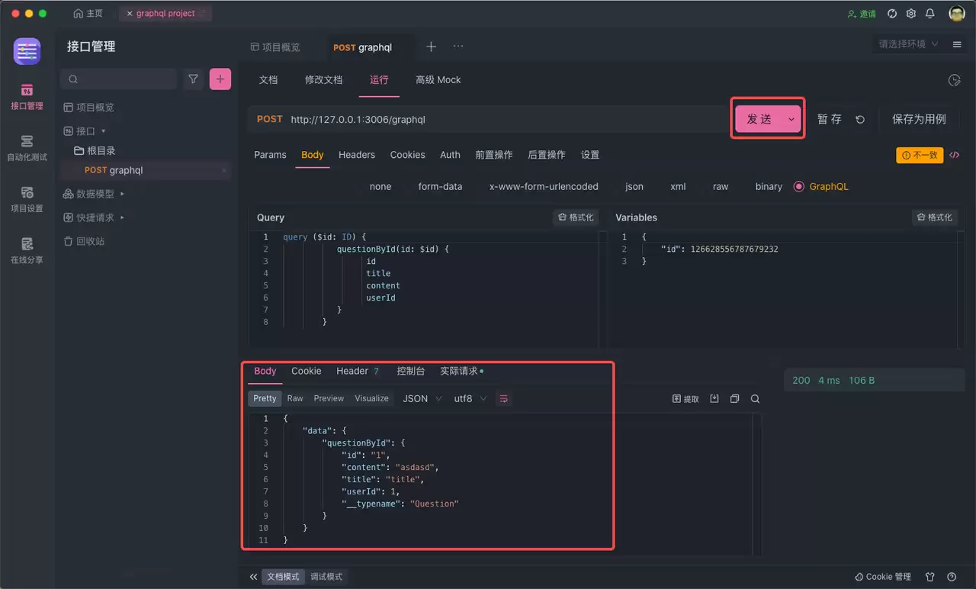Expand the 快捷请求 tree node
The image size is (976, 589).
122,217
